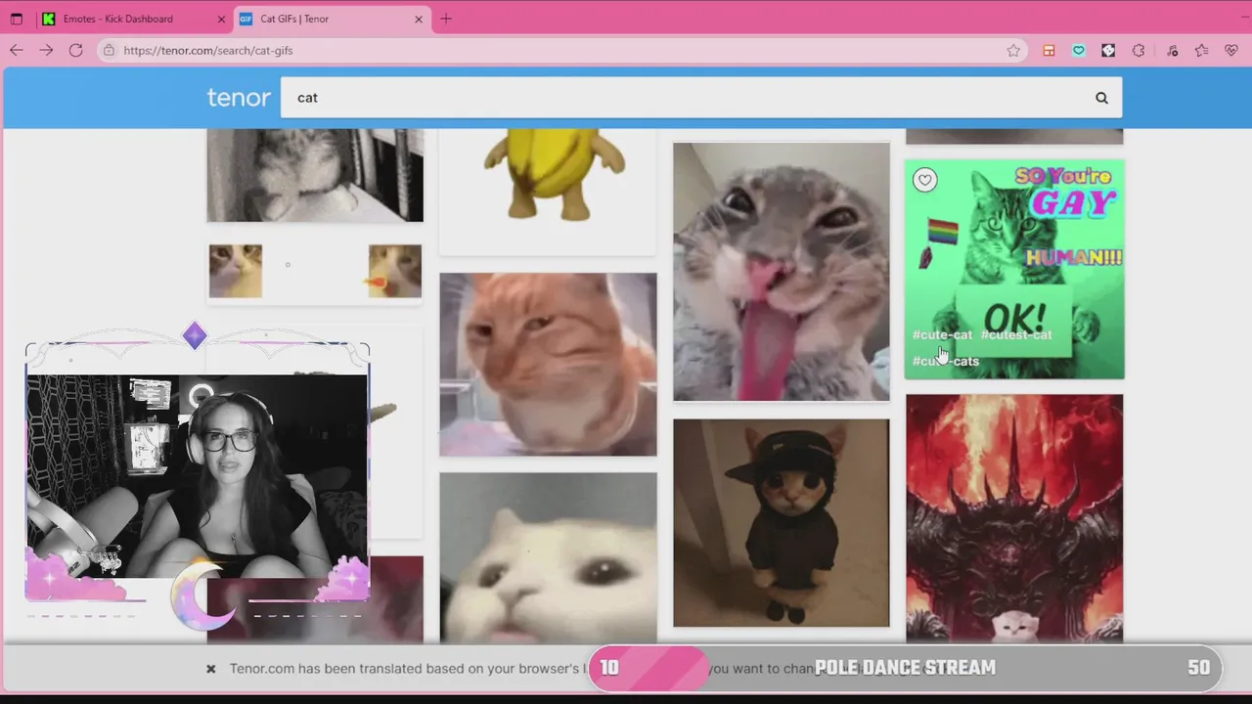Open the black and white extension icon
The height and width of the screenshot is (704, 1252).
point(1108,50)
